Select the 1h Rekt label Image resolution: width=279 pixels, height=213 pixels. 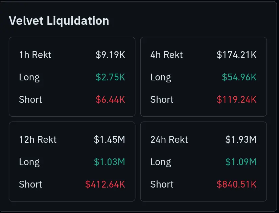tap(35, 55)
